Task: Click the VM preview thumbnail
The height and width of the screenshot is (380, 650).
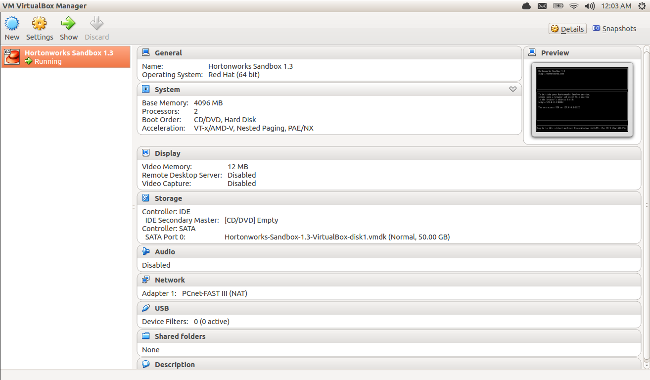Action: [x=583, y=100]
